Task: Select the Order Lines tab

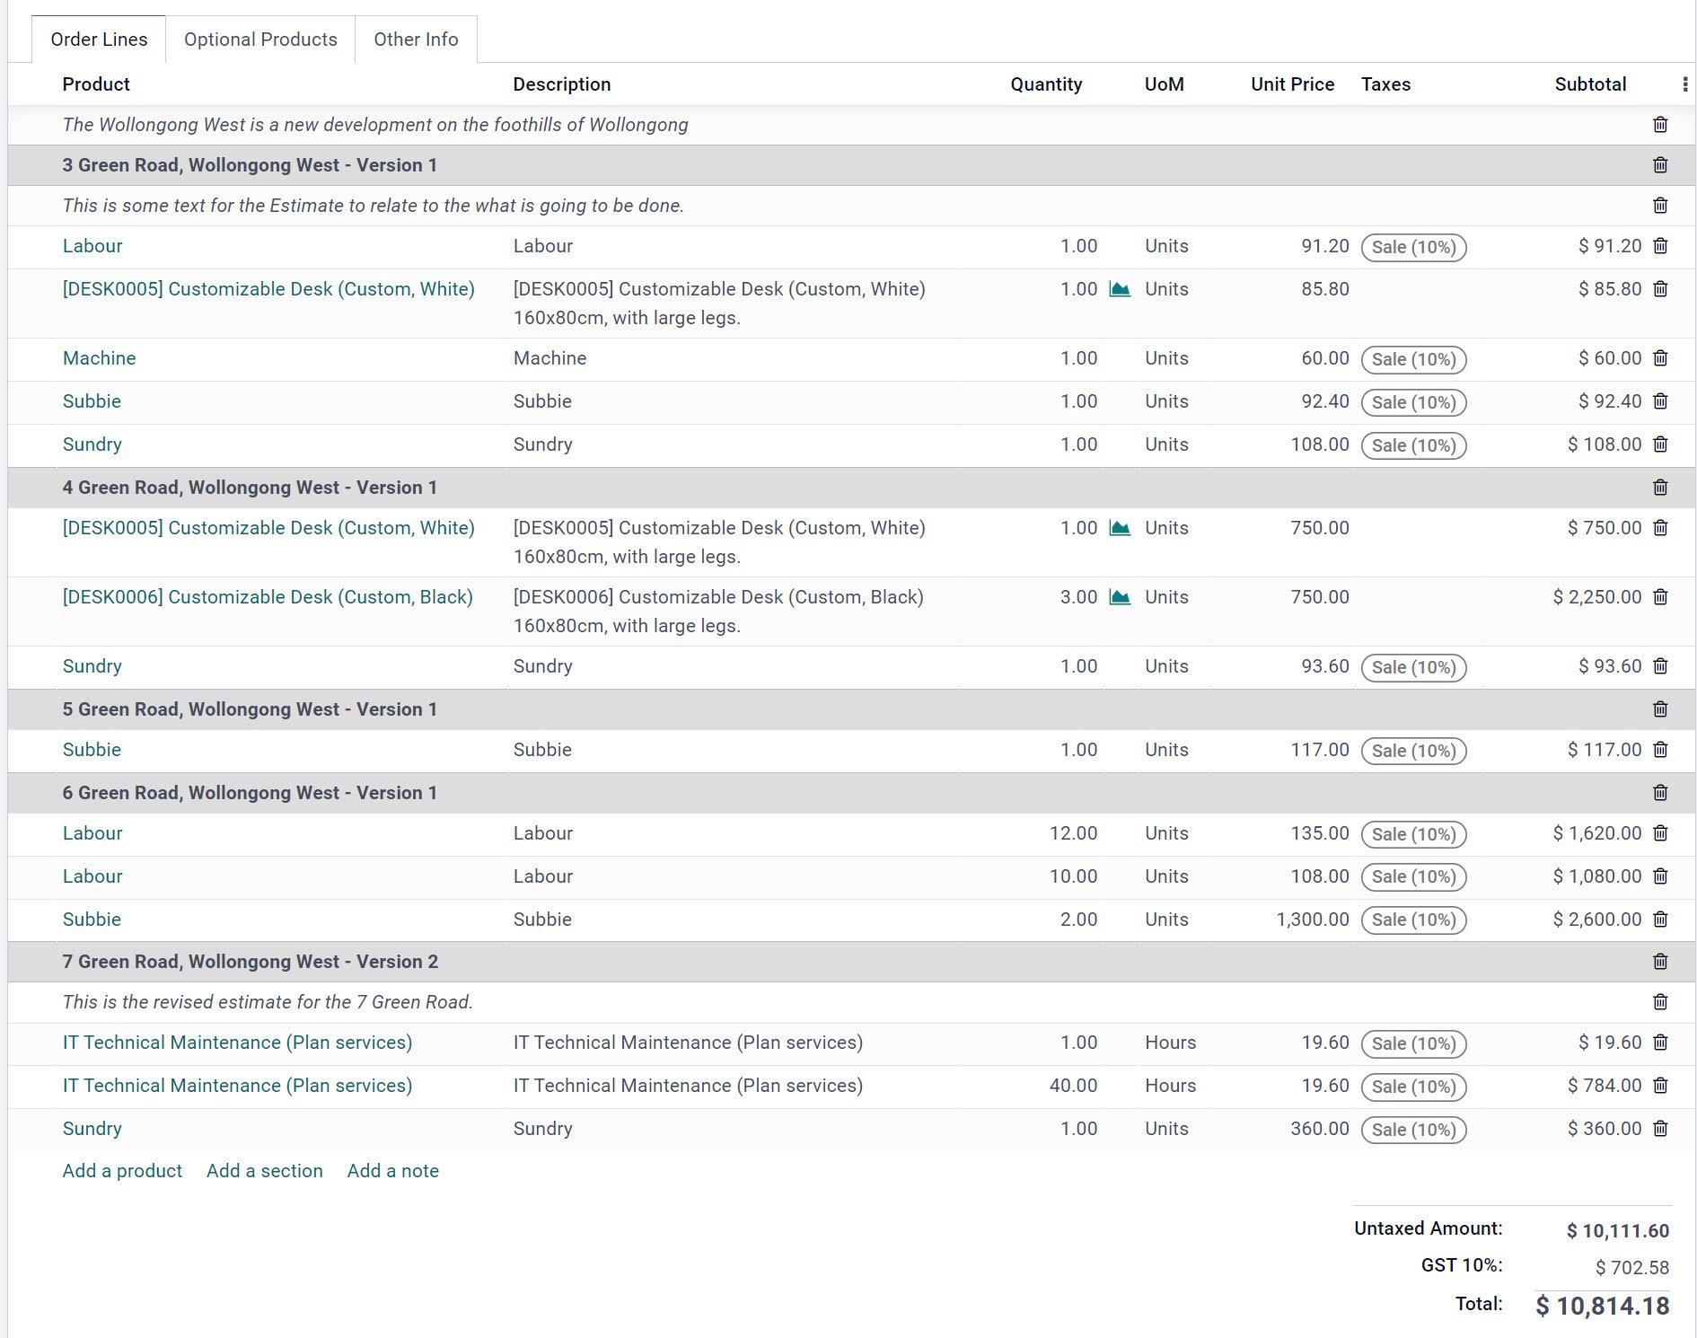Action: tap(99, 40)
